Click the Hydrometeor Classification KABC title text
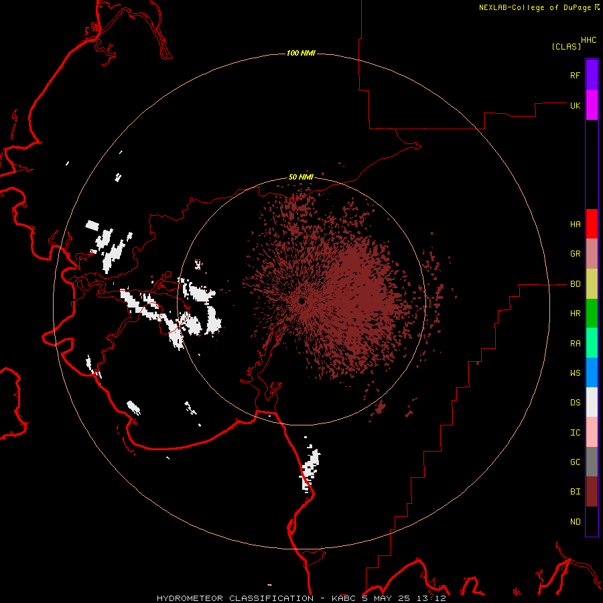Screen dimensions: 603x603 click(x=301, y=598)
